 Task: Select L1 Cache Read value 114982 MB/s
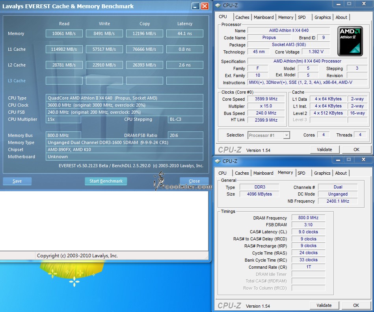tap(64, 49)
